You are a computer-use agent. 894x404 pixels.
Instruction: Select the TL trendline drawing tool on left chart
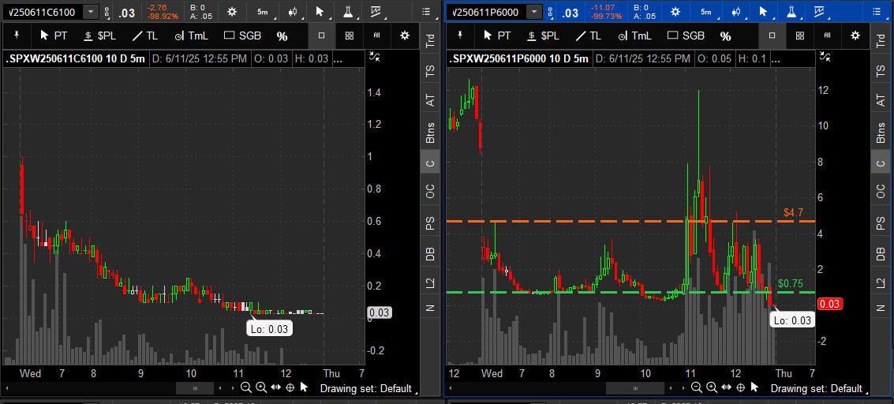(x=145, y=36)
